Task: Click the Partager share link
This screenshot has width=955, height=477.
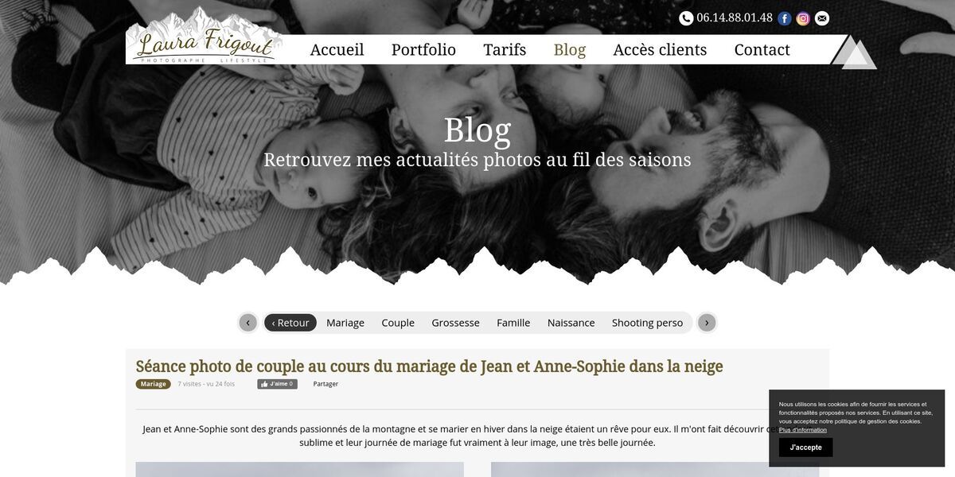Action: (x=325, y=384)
